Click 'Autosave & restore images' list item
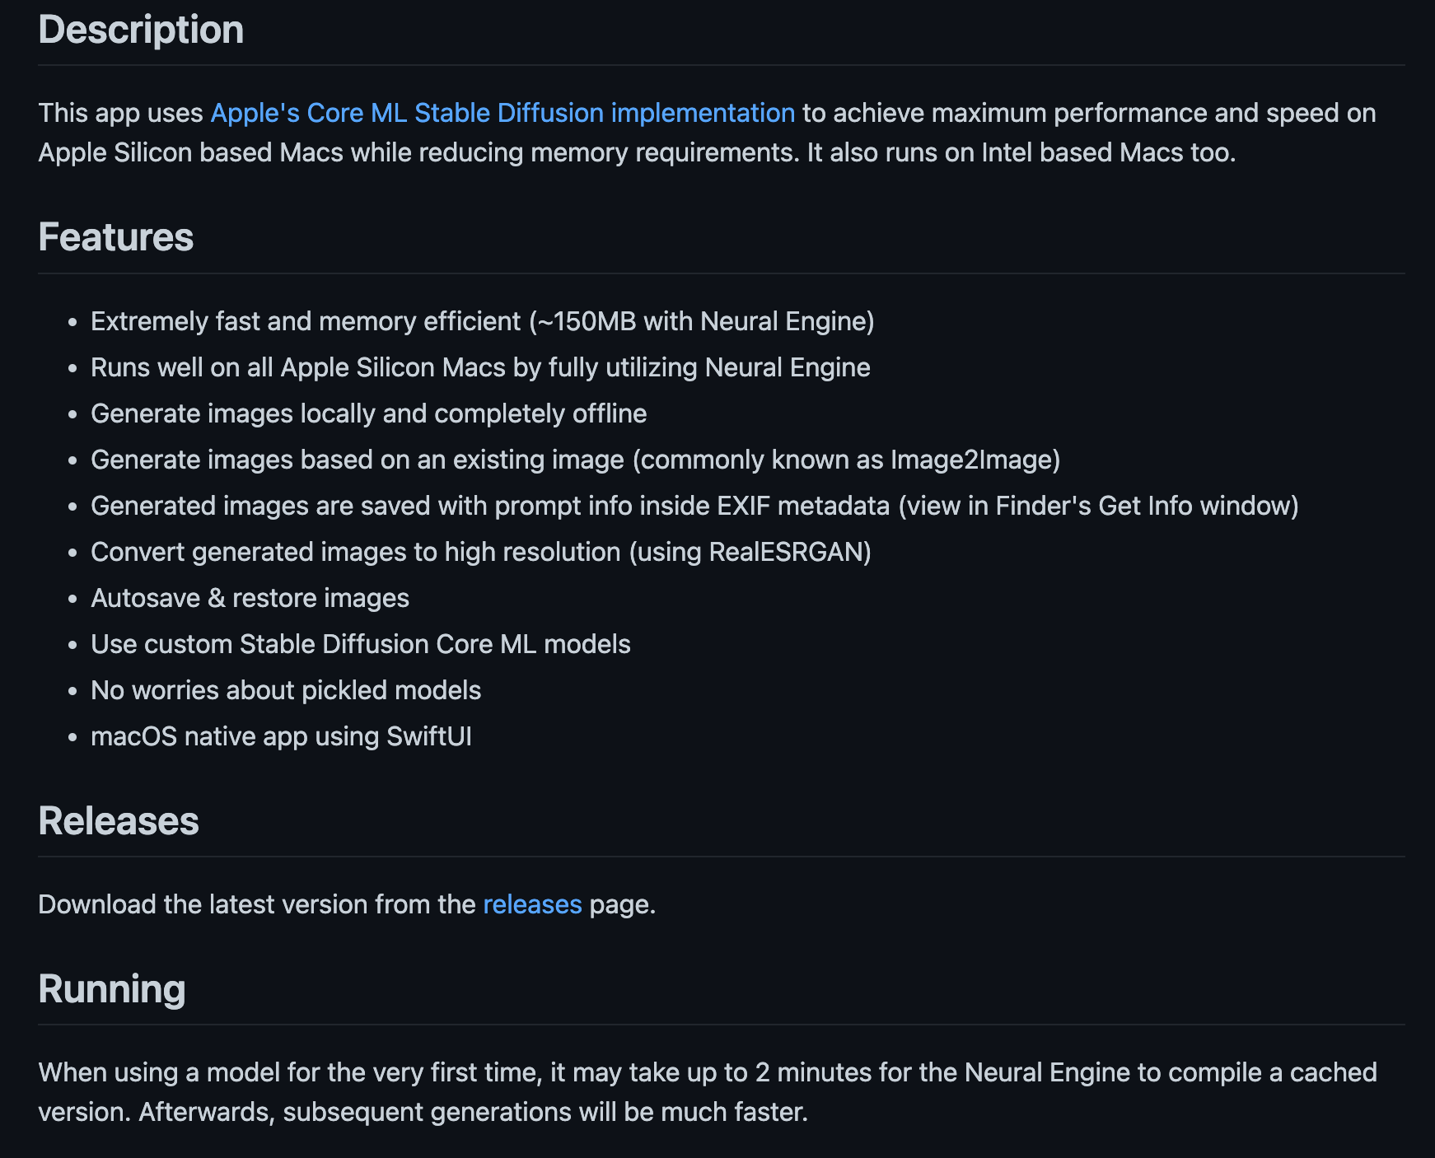The width and height of the screenshot is (1435, 1158). tap(250, 598)
